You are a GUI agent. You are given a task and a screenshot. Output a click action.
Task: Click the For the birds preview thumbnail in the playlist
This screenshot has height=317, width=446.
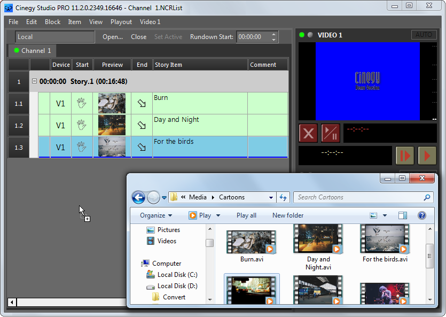click(x=112, y=147)
